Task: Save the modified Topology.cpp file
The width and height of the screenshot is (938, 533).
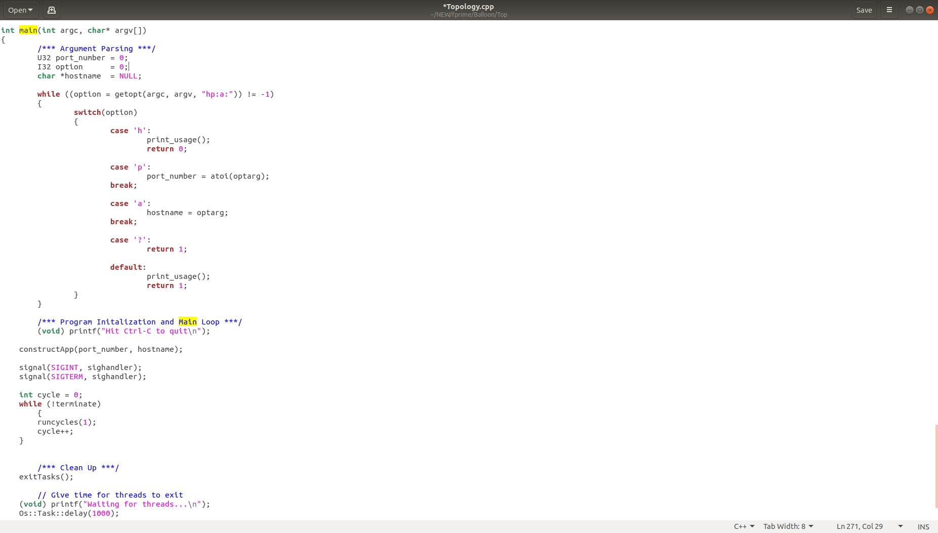Action: click(x=864, y=10)
